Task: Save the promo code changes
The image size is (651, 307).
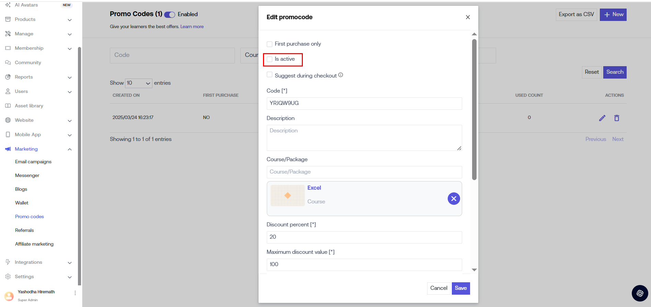Action: (460, 288)
